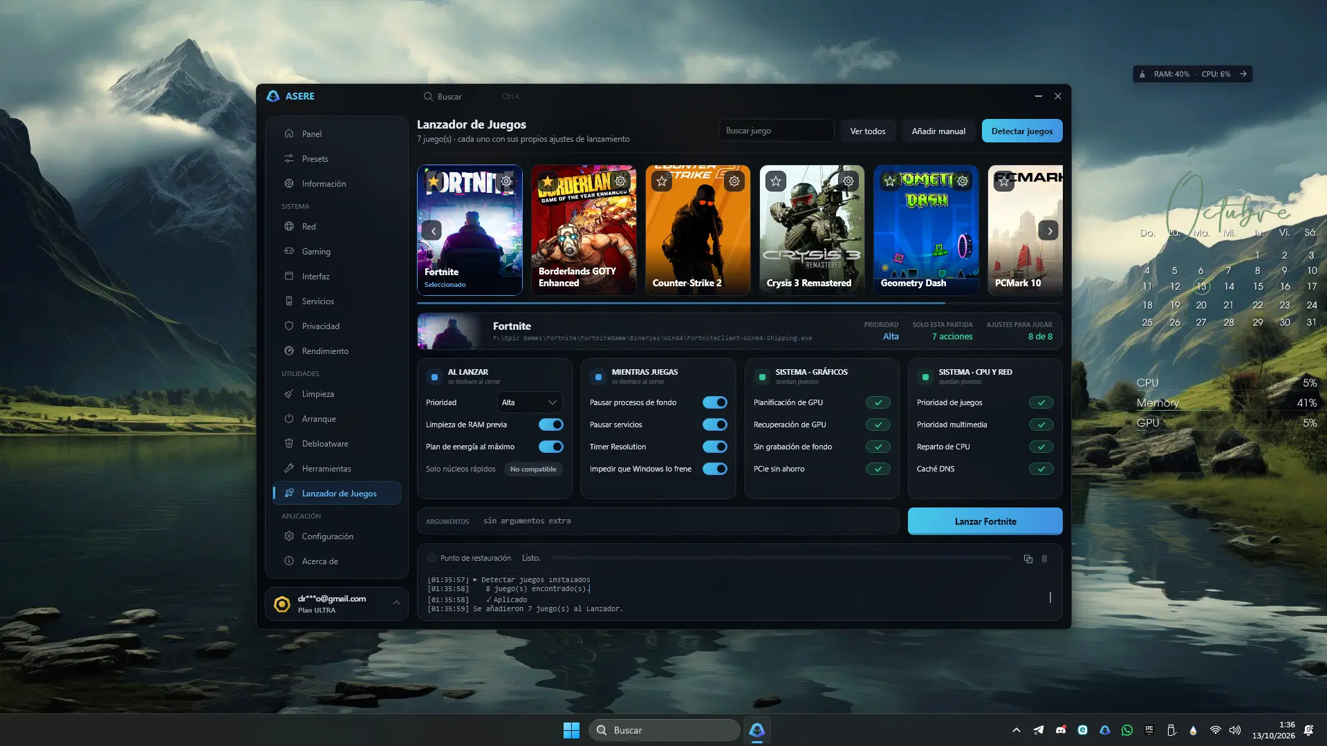Click the WhatsApp tray icon
This screenshot has height=746, width=1327.
[1127, 730]
